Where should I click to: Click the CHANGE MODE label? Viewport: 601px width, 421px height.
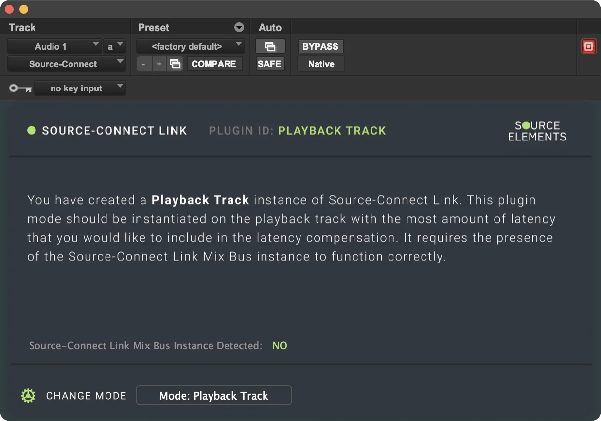click(x=86, y=396)
